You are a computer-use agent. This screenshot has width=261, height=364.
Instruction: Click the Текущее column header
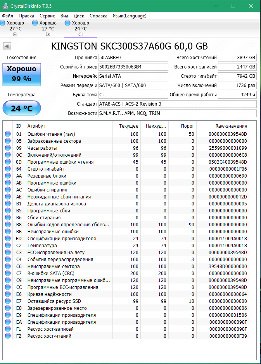127,126
